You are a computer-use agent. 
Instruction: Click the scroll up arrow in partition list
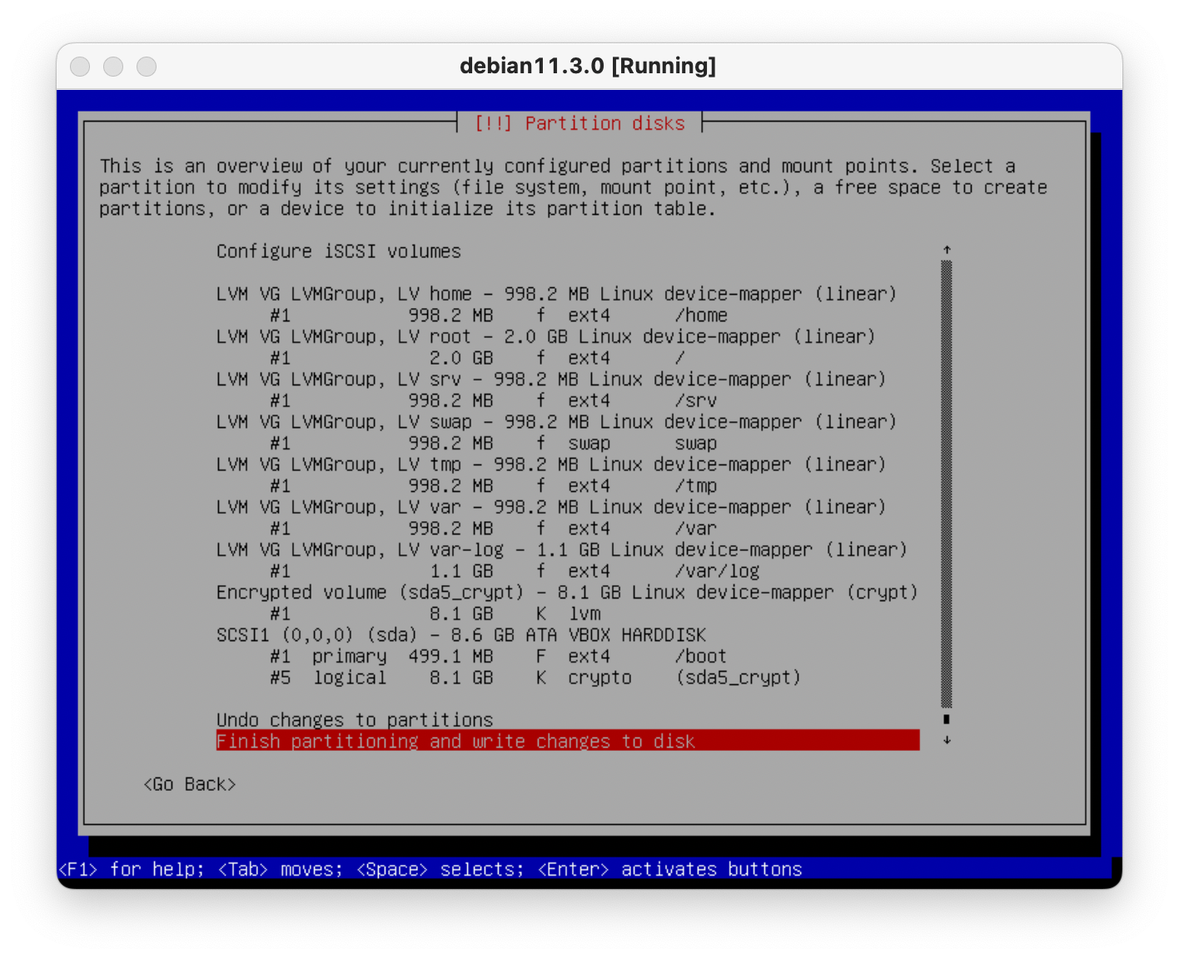[x=947, y=250]
